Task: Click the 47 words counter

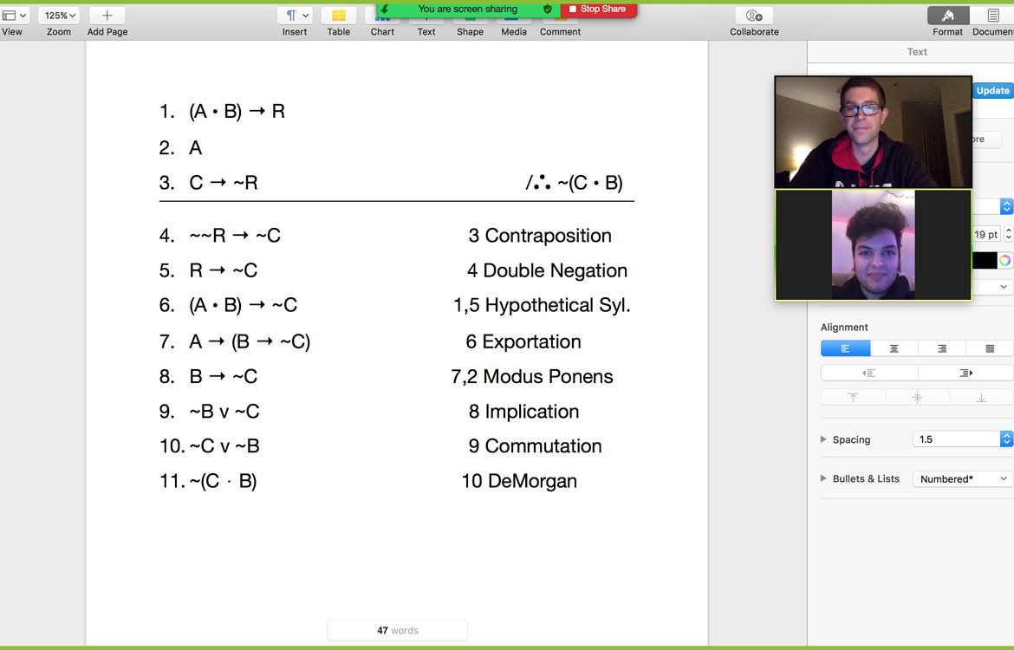Action: 397,630
